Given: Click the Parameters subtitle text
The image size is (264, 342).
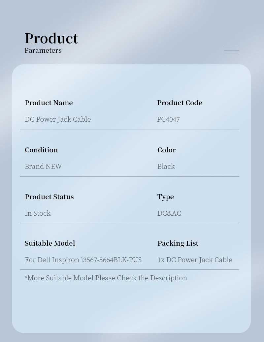Looking at the screenshot, I should pyautogui.click(x=43, y=50).
